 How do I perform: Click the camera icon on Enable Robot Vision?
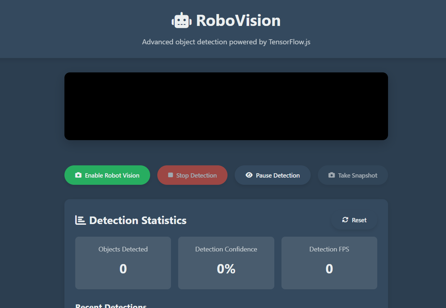pyautogui.click(x=78, y=175)
